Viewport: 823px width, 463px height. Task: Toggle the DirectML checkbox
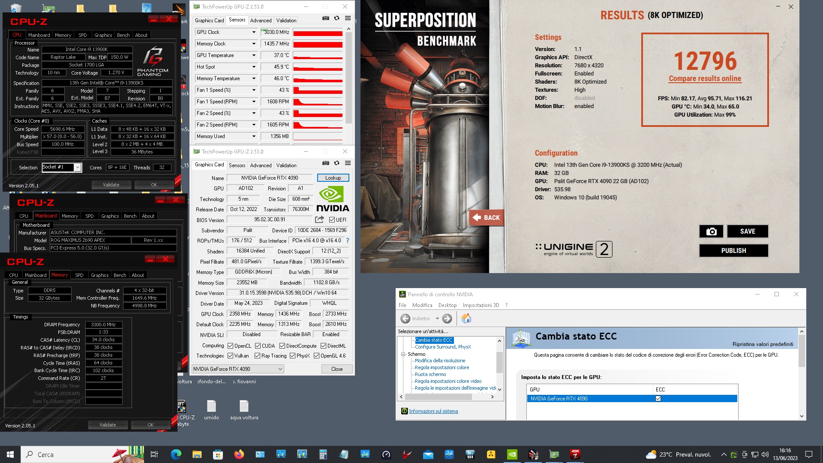[x=323, y=346]
